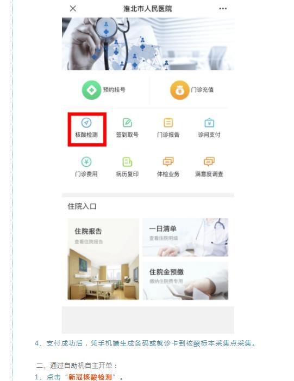Open the 满意度调查 survey icon
Screen dimensions: 294x381
pos(209,167)
